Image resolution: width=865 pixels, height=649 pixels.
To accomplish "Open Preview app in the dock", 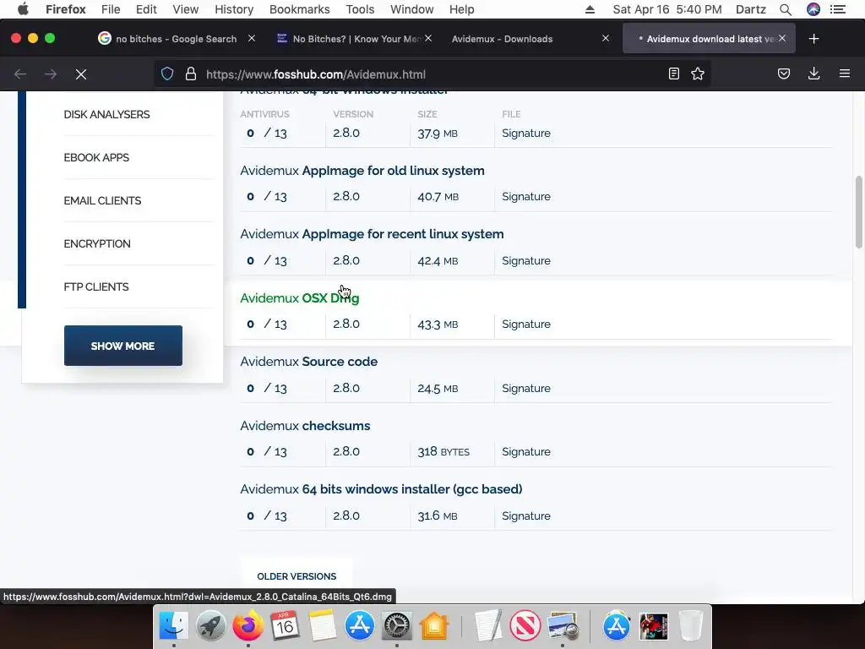I will click(562, 625).
